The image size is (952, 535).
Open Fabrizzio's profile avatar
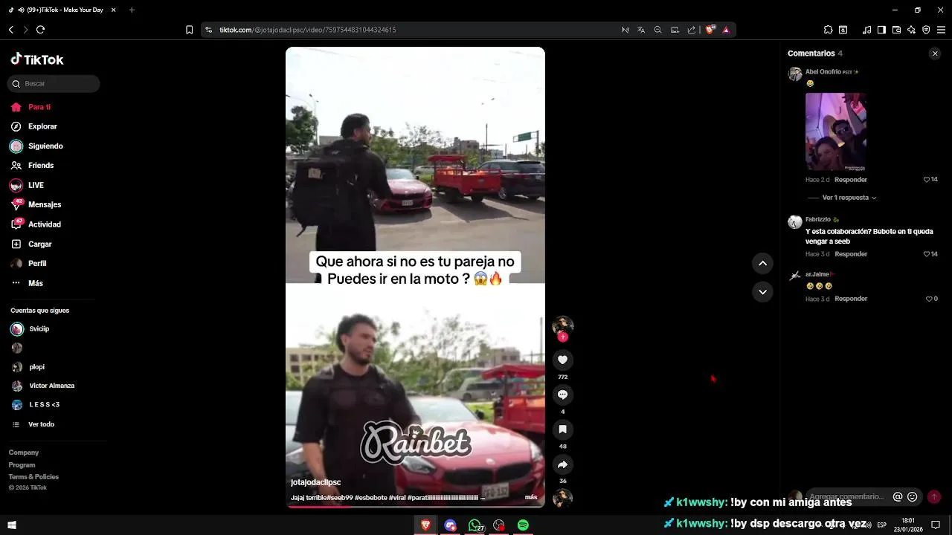(x=795, y=222)
